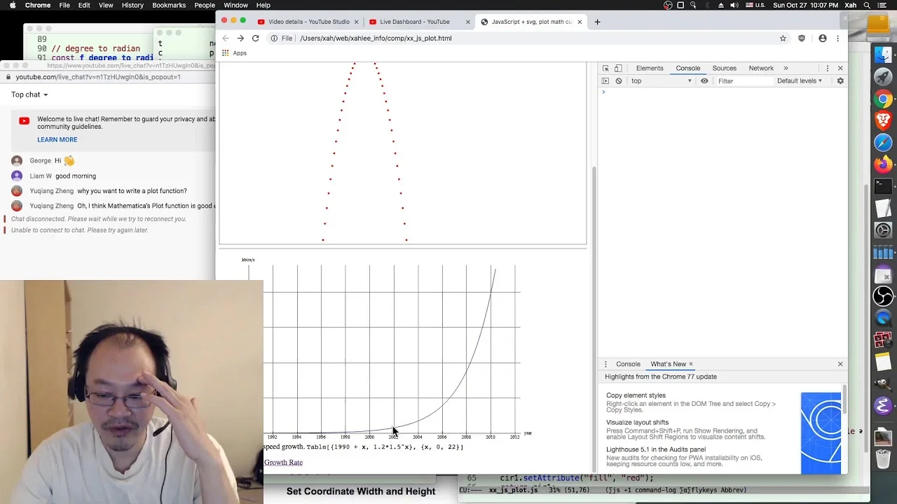Open the DevTools three-dot customize menu

[x=828, y=69]
